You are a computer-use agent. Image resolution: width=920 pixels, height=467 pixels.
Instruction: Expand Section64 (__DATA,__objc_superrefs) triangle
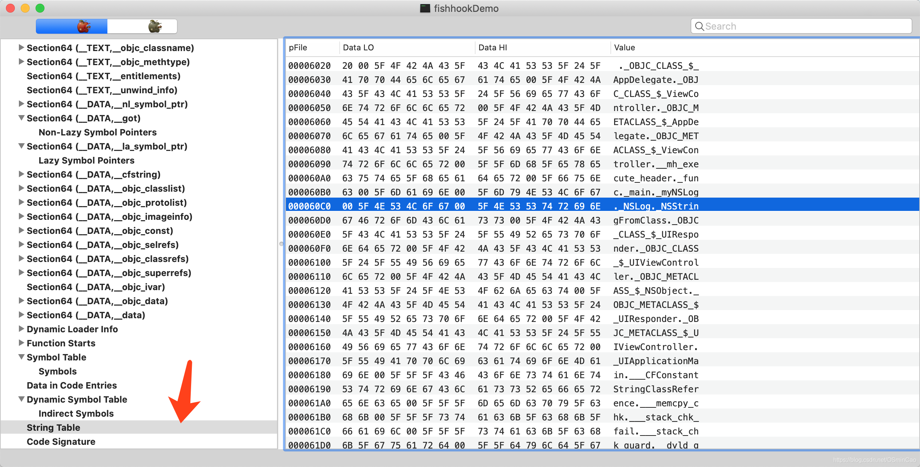(x=21, y=272)
